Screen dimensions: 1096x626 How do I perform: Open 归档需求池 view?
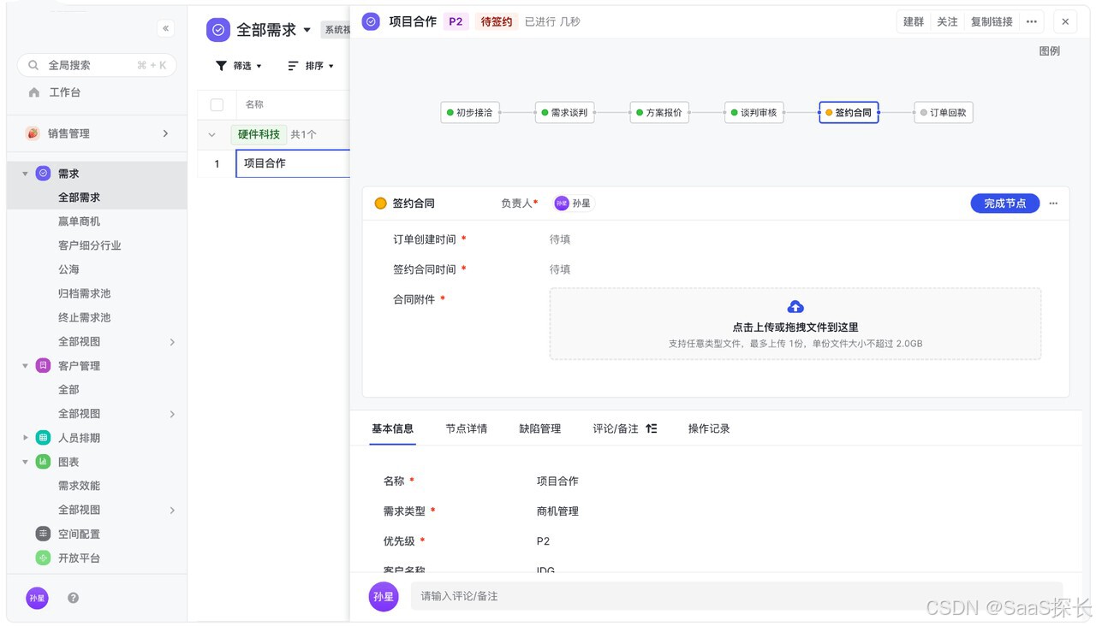[x=84, y=293]
